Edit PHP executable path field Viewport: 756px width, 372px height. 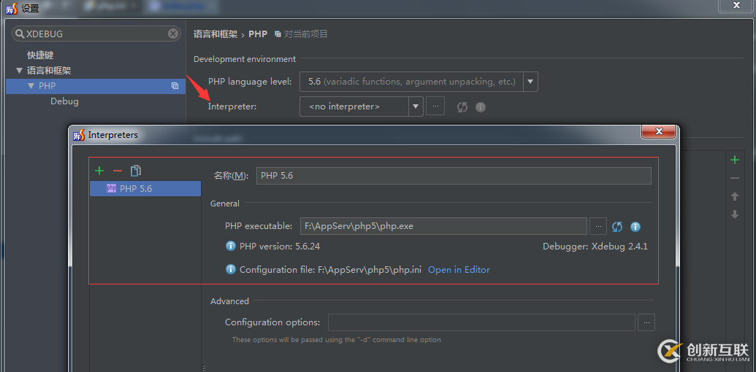point(443,226)
